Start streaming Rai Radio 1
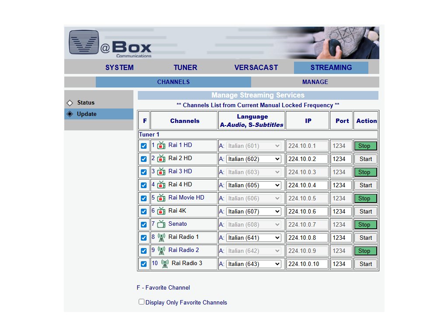The height and width of the screenshot is (336, 448). click(365, 238)
